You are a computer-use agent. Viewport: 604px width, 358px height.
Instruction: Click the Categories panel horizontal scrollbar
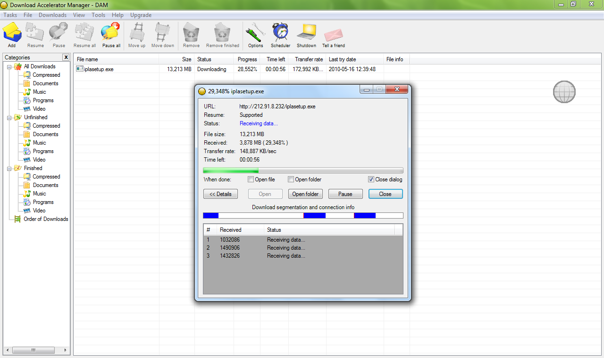coord(35,350)
